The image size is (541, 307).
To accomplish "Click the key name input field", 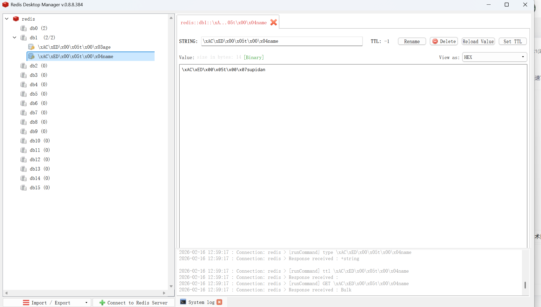I will coord(281,41).
